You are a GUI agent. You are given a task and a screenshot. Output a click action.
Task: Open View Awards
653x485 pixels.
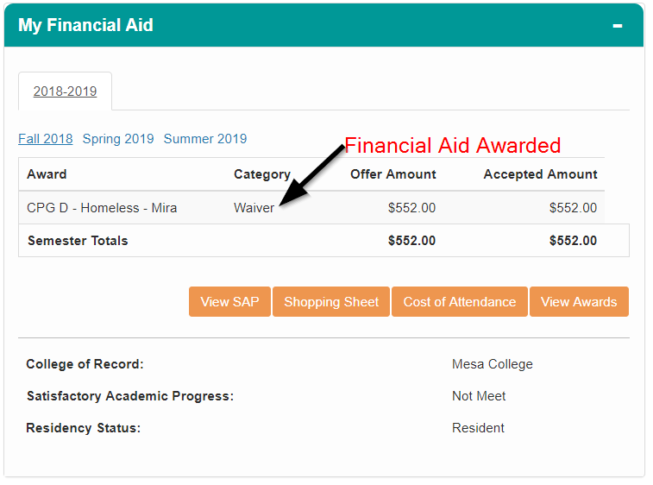coord(579,302)
